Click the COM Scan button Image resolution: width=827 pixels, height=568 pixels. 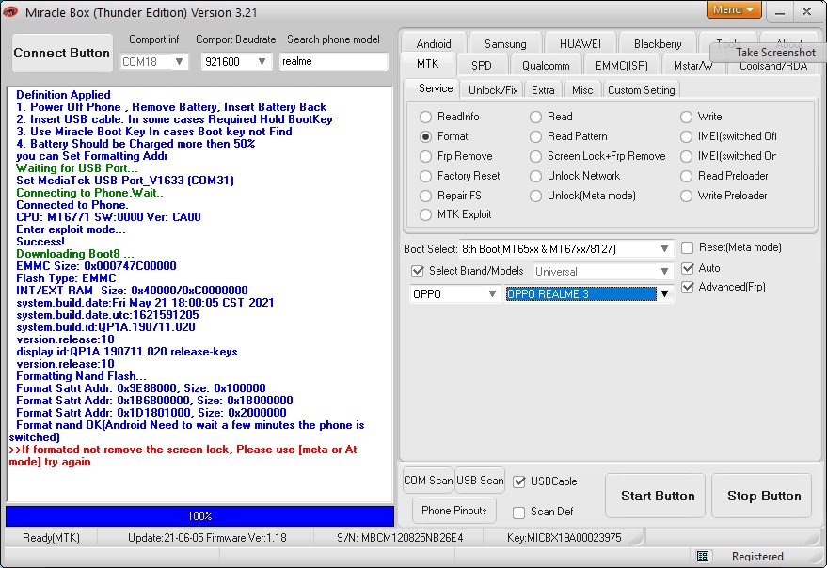[428, 481]
